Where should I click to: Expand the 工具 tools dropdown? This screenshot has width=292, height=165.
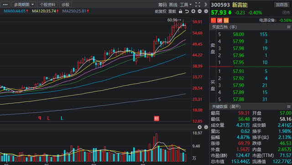coord(186,5)
